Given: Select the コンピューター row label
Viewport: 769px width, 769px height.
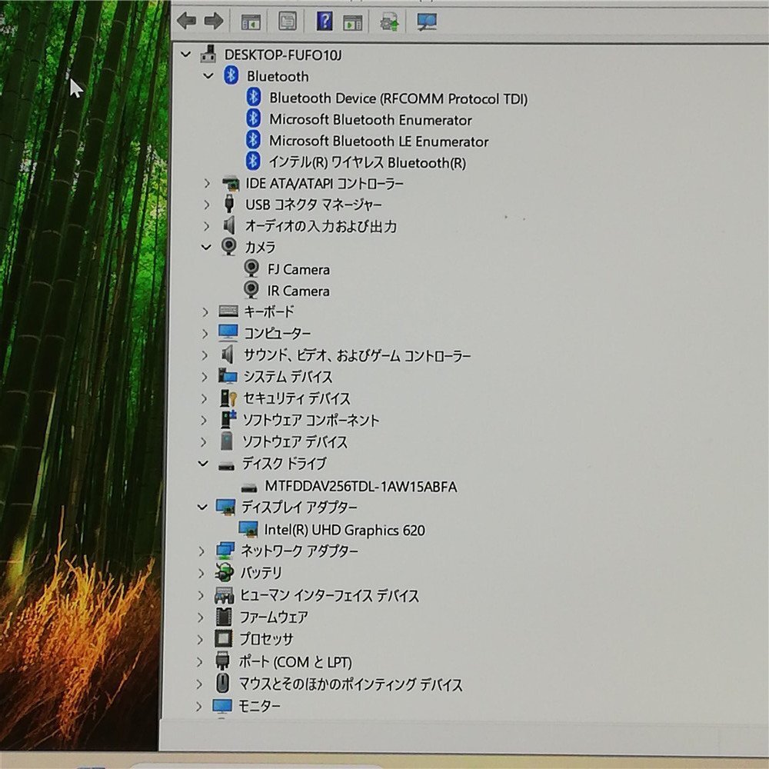Looking at the screenshot, I should pyautogui.click(x=277, y=333).
